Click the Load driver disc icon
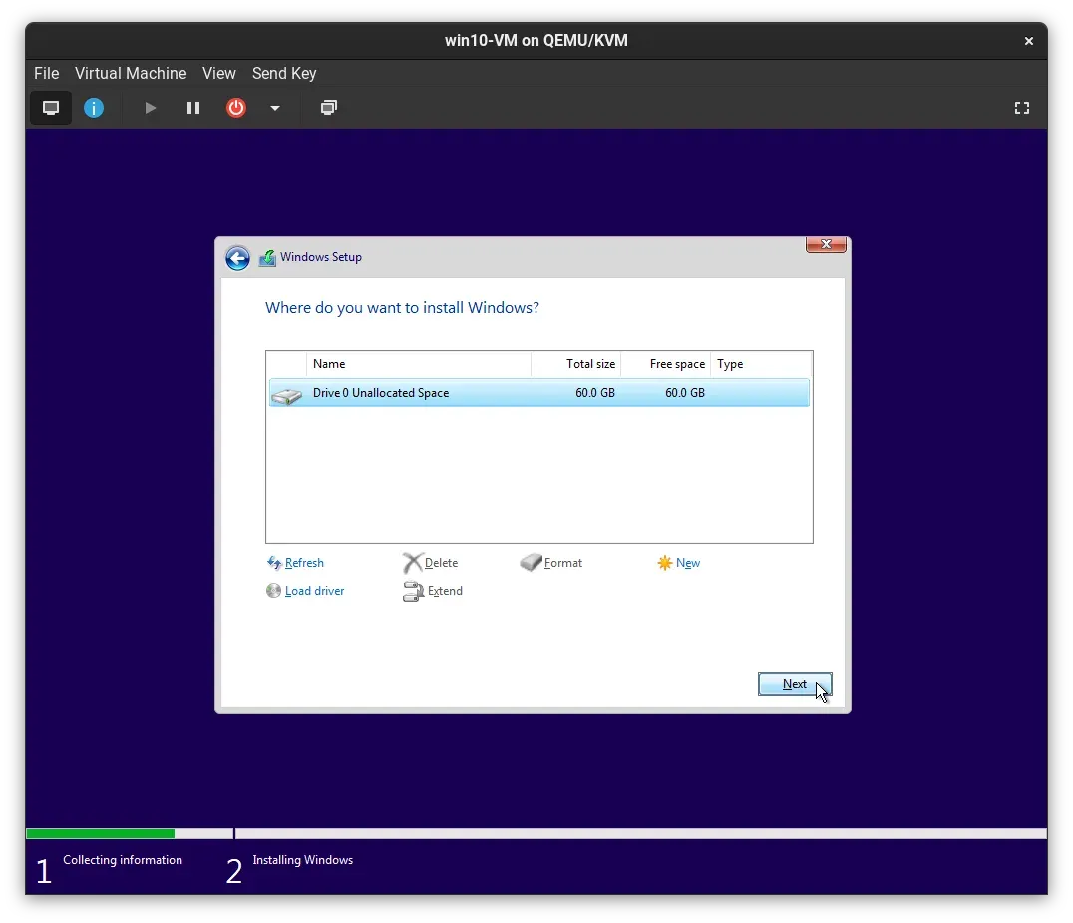Viewport: 1073px width, 923px height. [273, 590]
